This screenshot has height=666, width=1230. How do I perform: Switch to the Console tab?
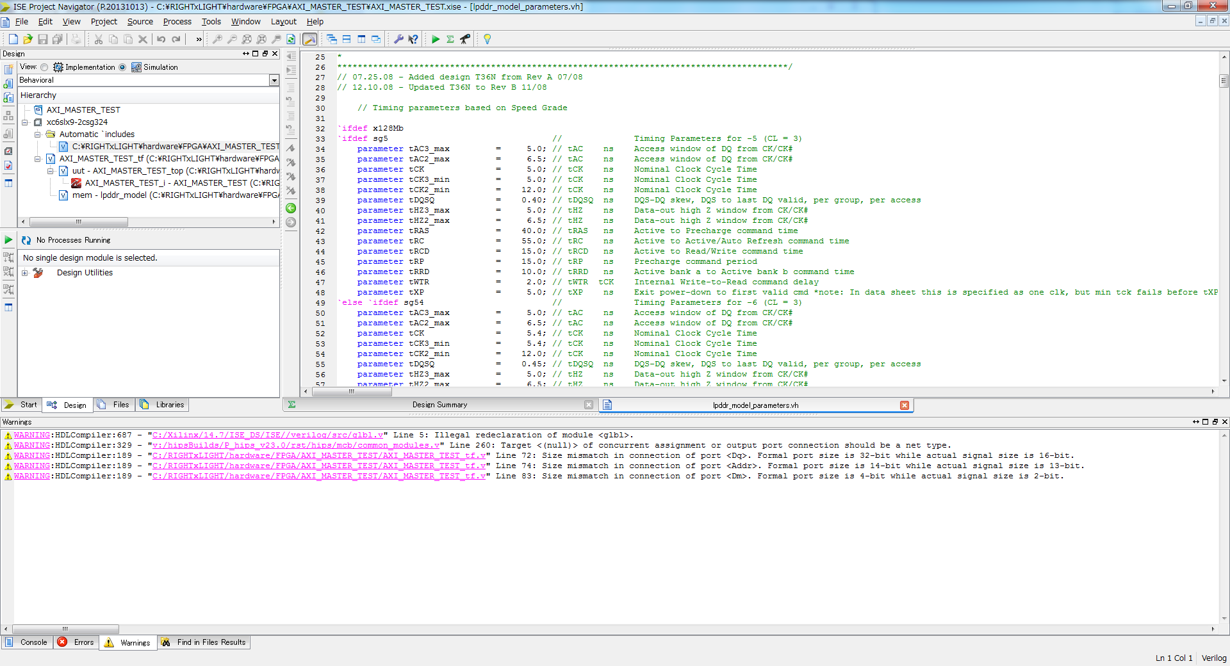tap(26, 642)
